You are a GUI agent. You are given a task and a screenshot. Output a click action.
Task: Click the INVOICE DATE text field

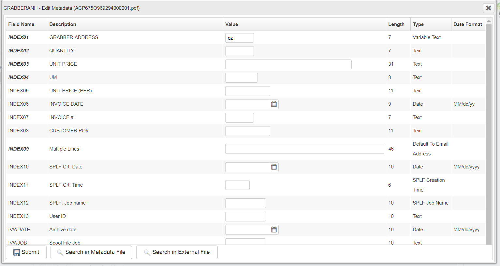(247, 104)
